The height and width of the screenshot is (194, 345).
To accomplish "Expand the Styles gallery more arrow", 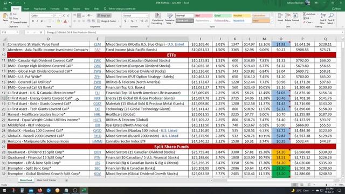I will pyautogui.click(x=272, y=22).
